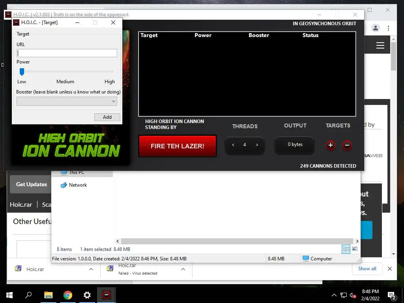
Task: Click the thread count value 4
Action: [245, 145]
